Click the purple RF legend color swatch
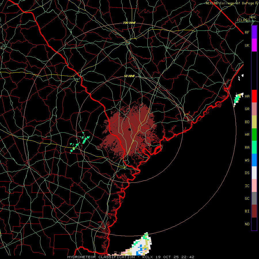Screen dimensions: 259x259 (x=254, y=32)
